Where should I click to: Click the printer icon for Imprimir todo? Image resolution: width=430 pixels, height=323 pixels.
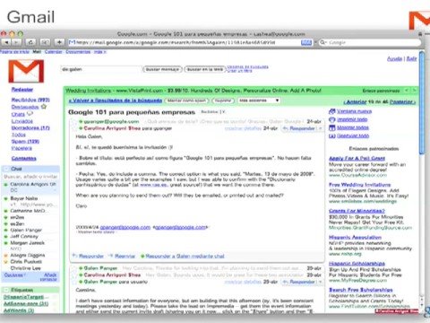coord(331,119)
